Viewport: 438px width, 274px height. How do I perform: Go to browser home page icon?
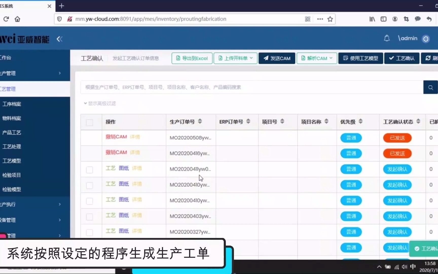[x=17, y=19]
